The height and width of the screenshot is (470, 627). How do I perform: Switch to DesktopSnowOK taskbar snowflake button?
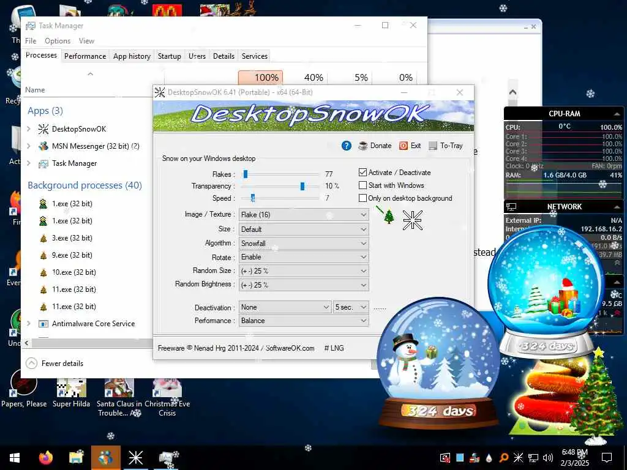coord(135,458)
